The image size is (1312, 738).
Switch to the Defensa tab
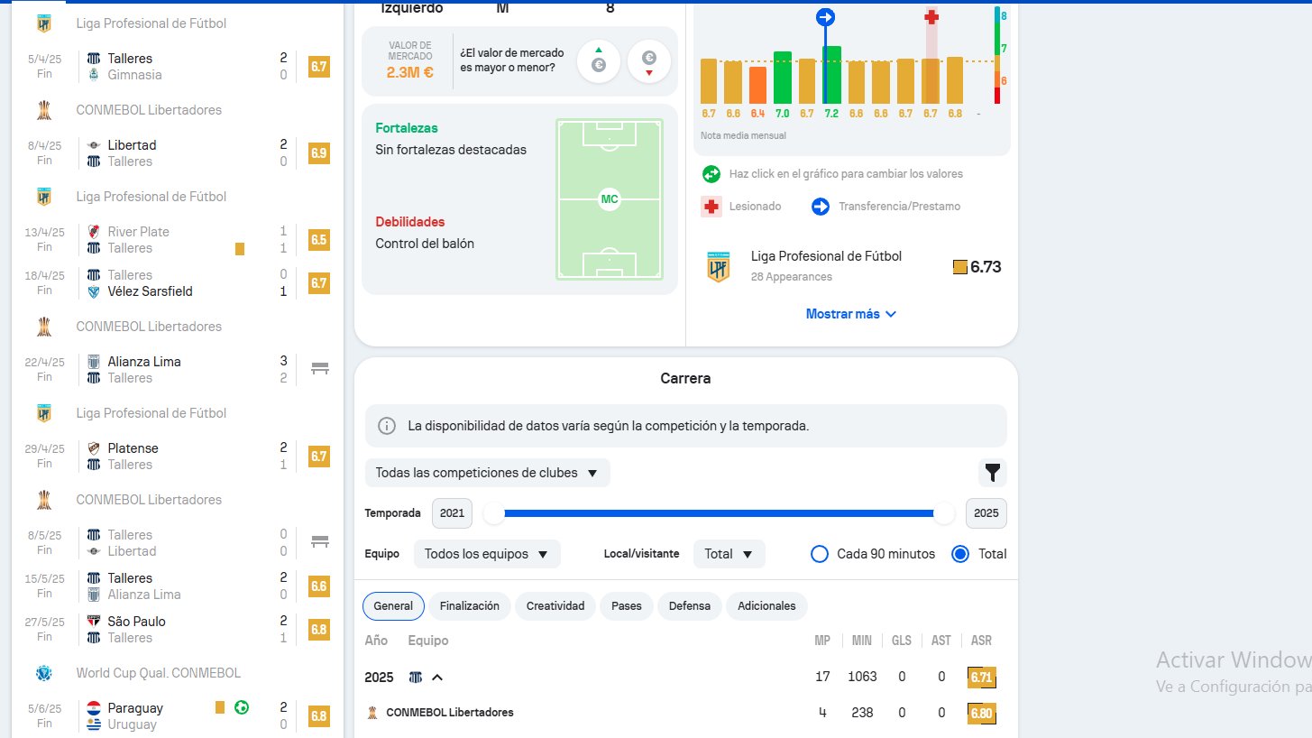pos(689,606)
